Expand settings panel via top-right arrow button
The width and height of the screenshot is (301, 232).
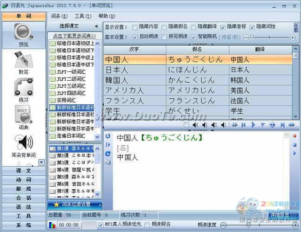click(x=296, y=28)
